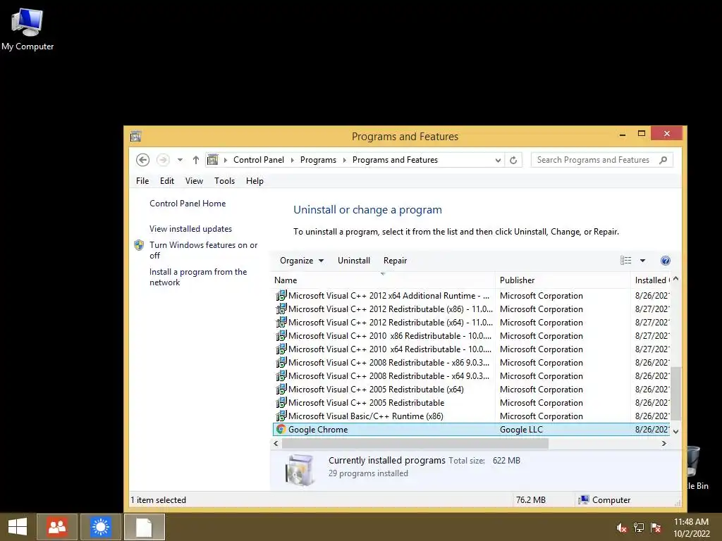Click Control Panel in the breadcrumb
722x541 pixels.
(x=258, y=160)
